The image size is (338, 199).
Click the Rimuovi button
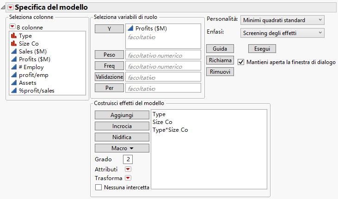(220, 72)
